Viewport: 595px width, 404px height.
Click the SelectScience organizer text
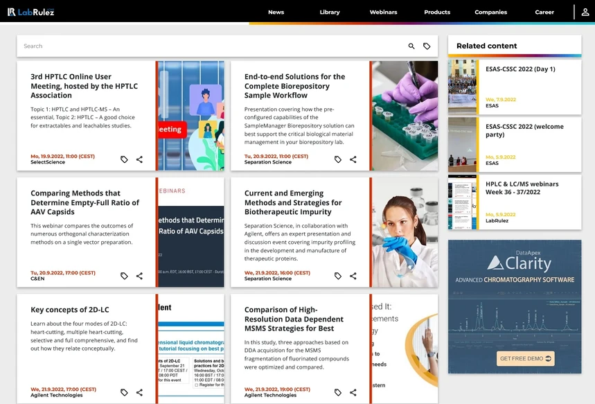click(x=48, y=162)
